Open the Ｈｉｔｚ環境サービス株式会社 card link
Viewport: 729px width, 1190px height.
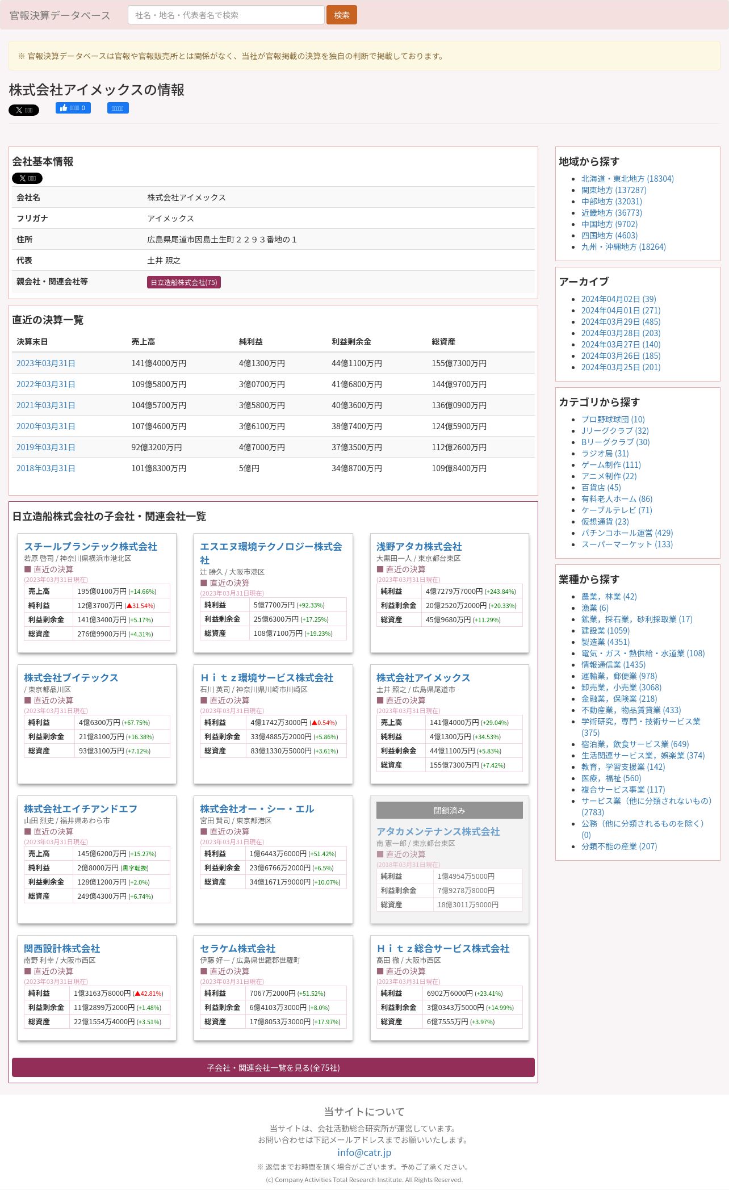[267, 678]
